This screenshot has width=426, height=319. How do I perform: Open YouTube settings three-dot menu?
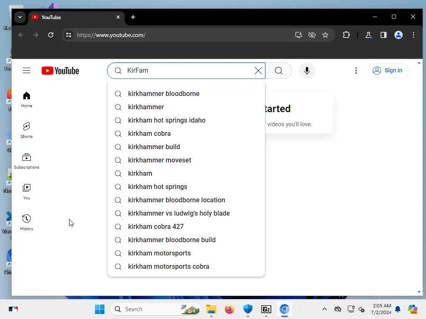(x=356, y=71)
